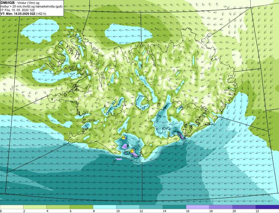Click the 6–8 m/s legend color swatch

(81, 207)
